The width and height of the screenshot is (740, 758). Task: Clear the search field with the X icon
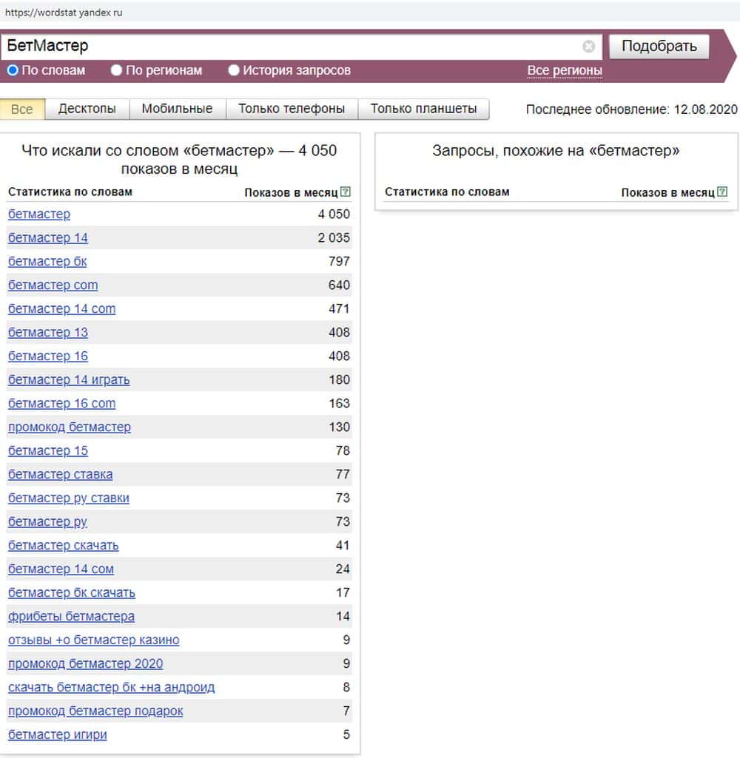(x=588, y=47)
